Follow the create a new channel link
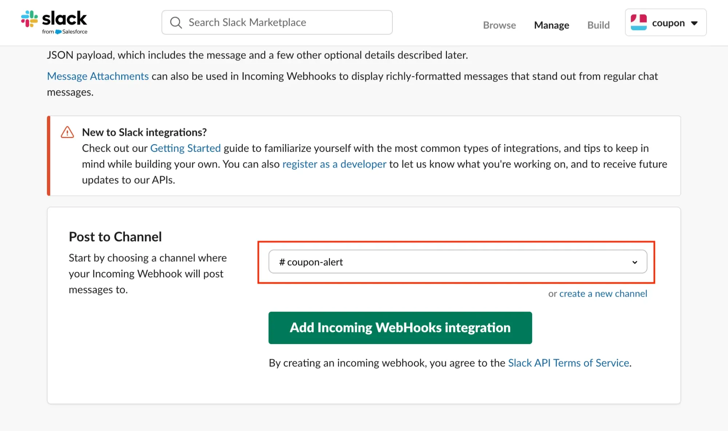Viewport: 728px width, 431px height. 603,294
